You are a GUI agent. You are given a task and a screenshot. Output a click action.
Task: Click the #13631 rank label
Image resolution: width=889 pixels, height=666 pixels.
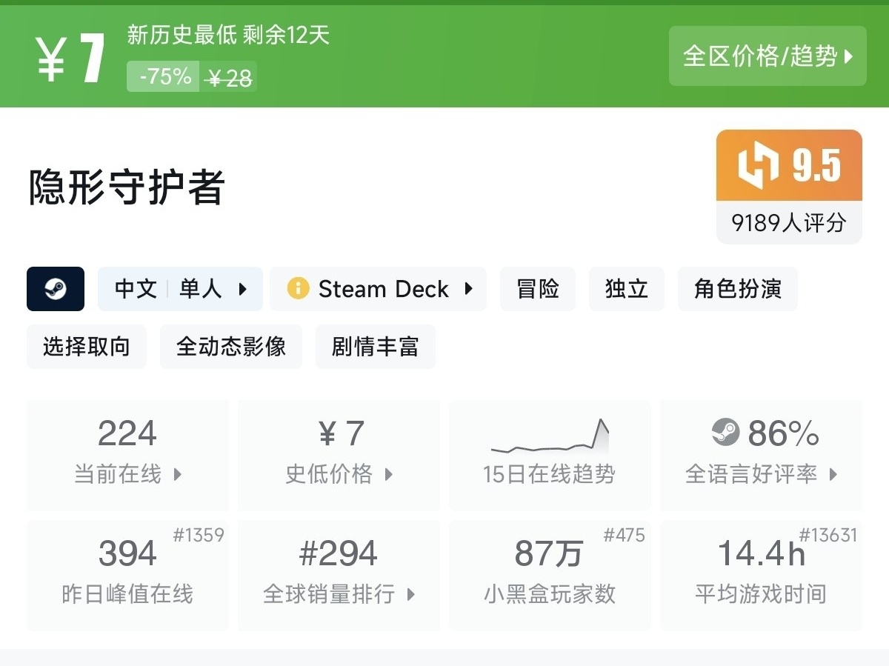click(x=828, y=535)
